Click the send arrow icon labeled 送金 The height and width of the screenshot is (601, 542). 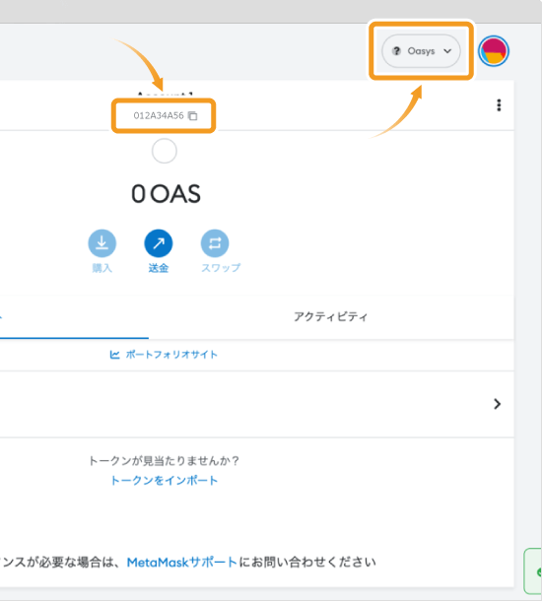[x=159, y=243]
